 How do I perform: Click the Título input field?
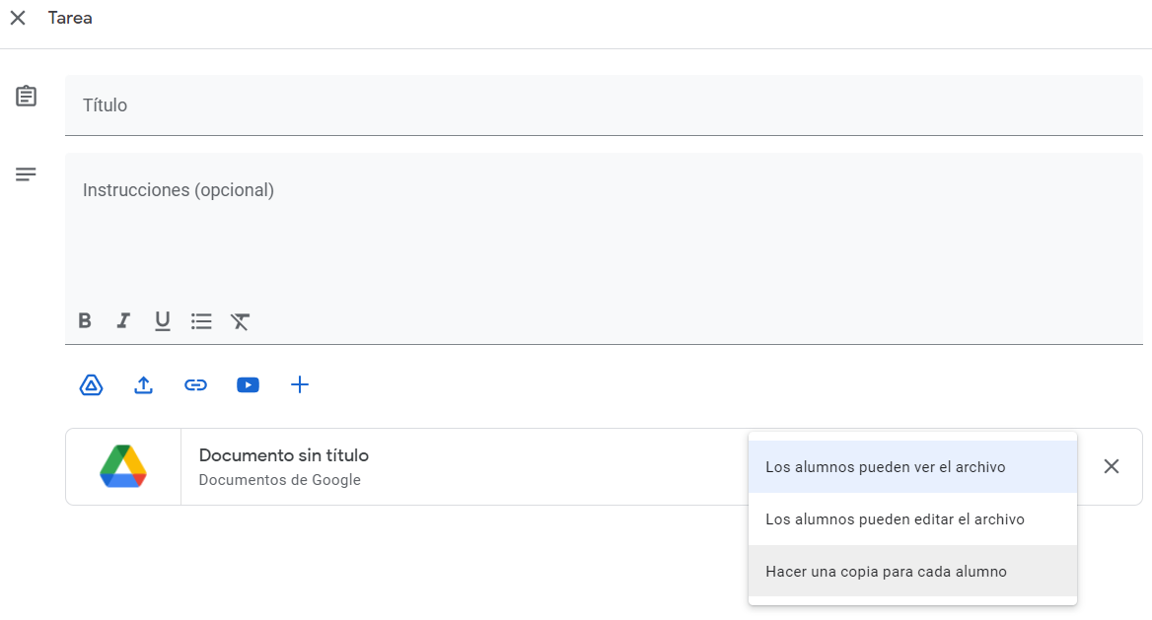click(x=604, y=105)
